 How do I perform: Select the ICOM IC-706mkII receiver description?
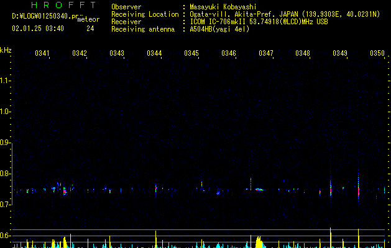[x=259, y=22]
